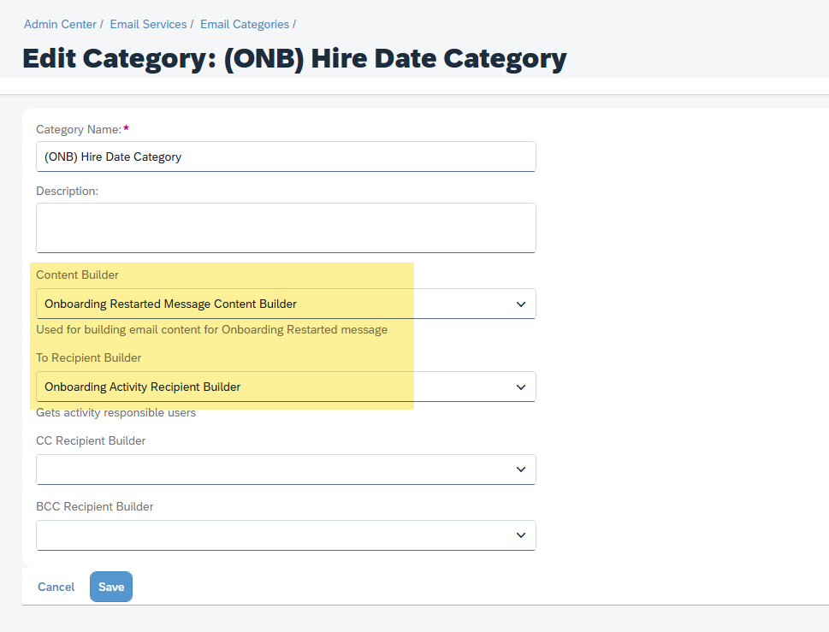This screenshot has height=632, width=829.
Task: Open the Admin Center breadcrumb link
Action: tap(60, 24)
